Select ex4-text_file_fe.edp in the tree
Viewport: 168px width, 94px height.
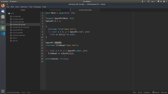click(19, 25)
